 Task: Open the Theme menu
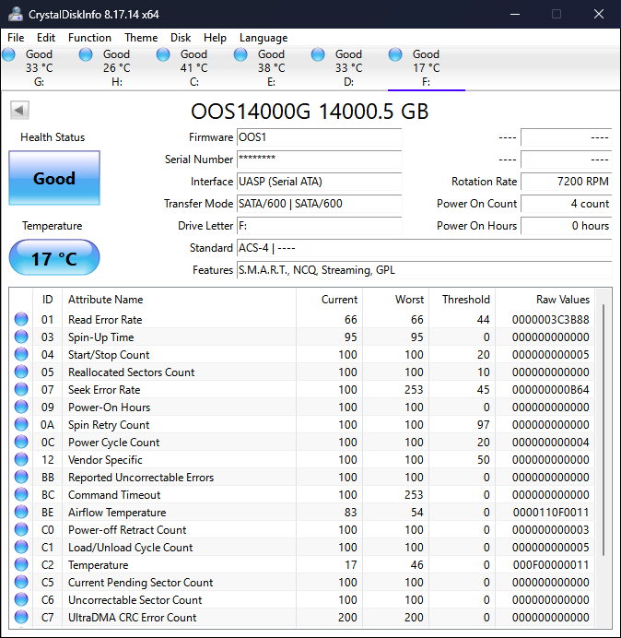[141, 38]
